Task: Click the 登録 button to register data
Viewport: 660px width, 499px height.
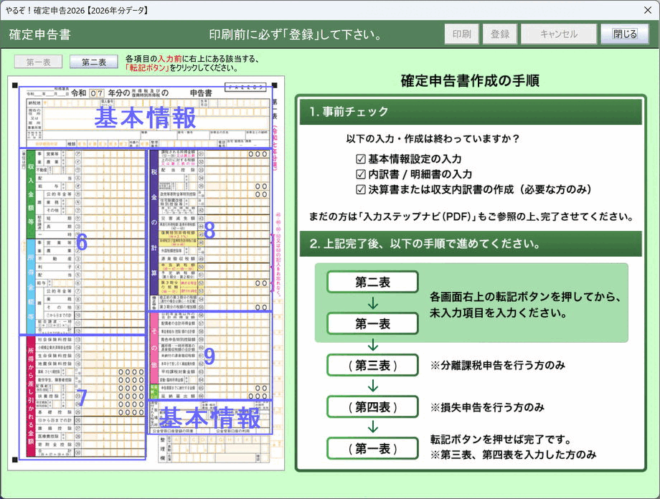Action: (x=499, y=33)
